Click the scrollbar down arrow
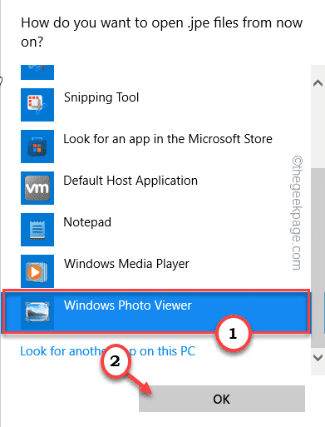 coord(318,357)
